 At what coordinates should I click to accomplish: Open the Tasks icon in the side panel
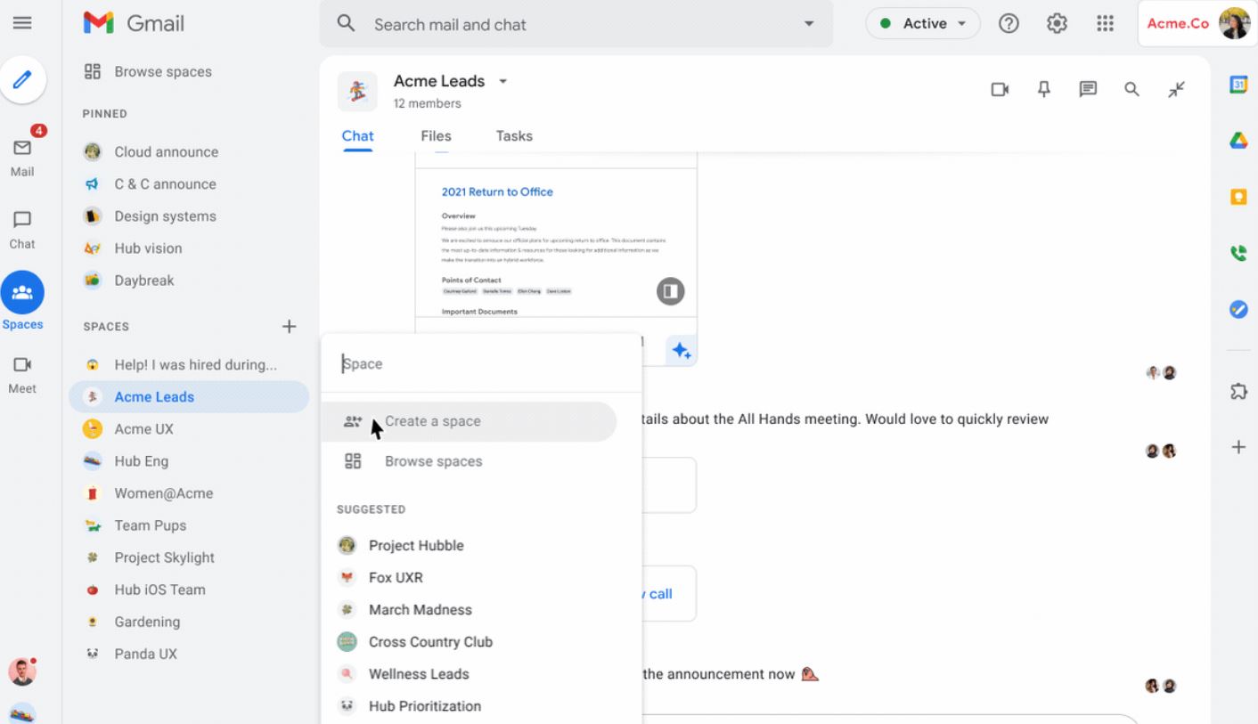coord(1238,309)
